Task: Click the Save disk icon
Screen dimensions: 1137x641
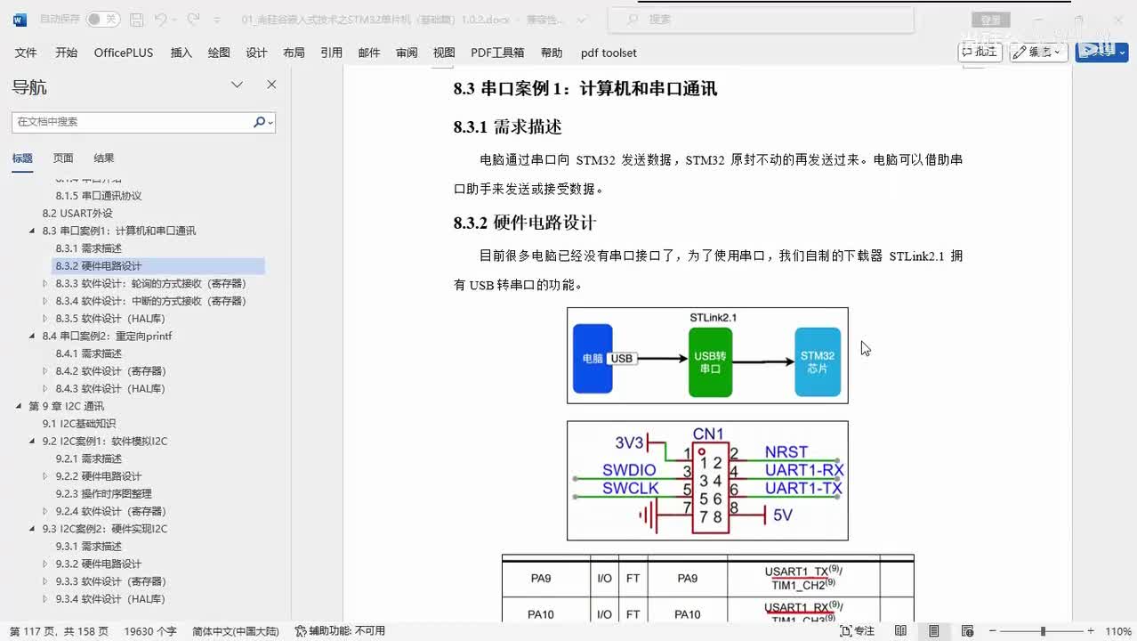Action: (136, 19)
